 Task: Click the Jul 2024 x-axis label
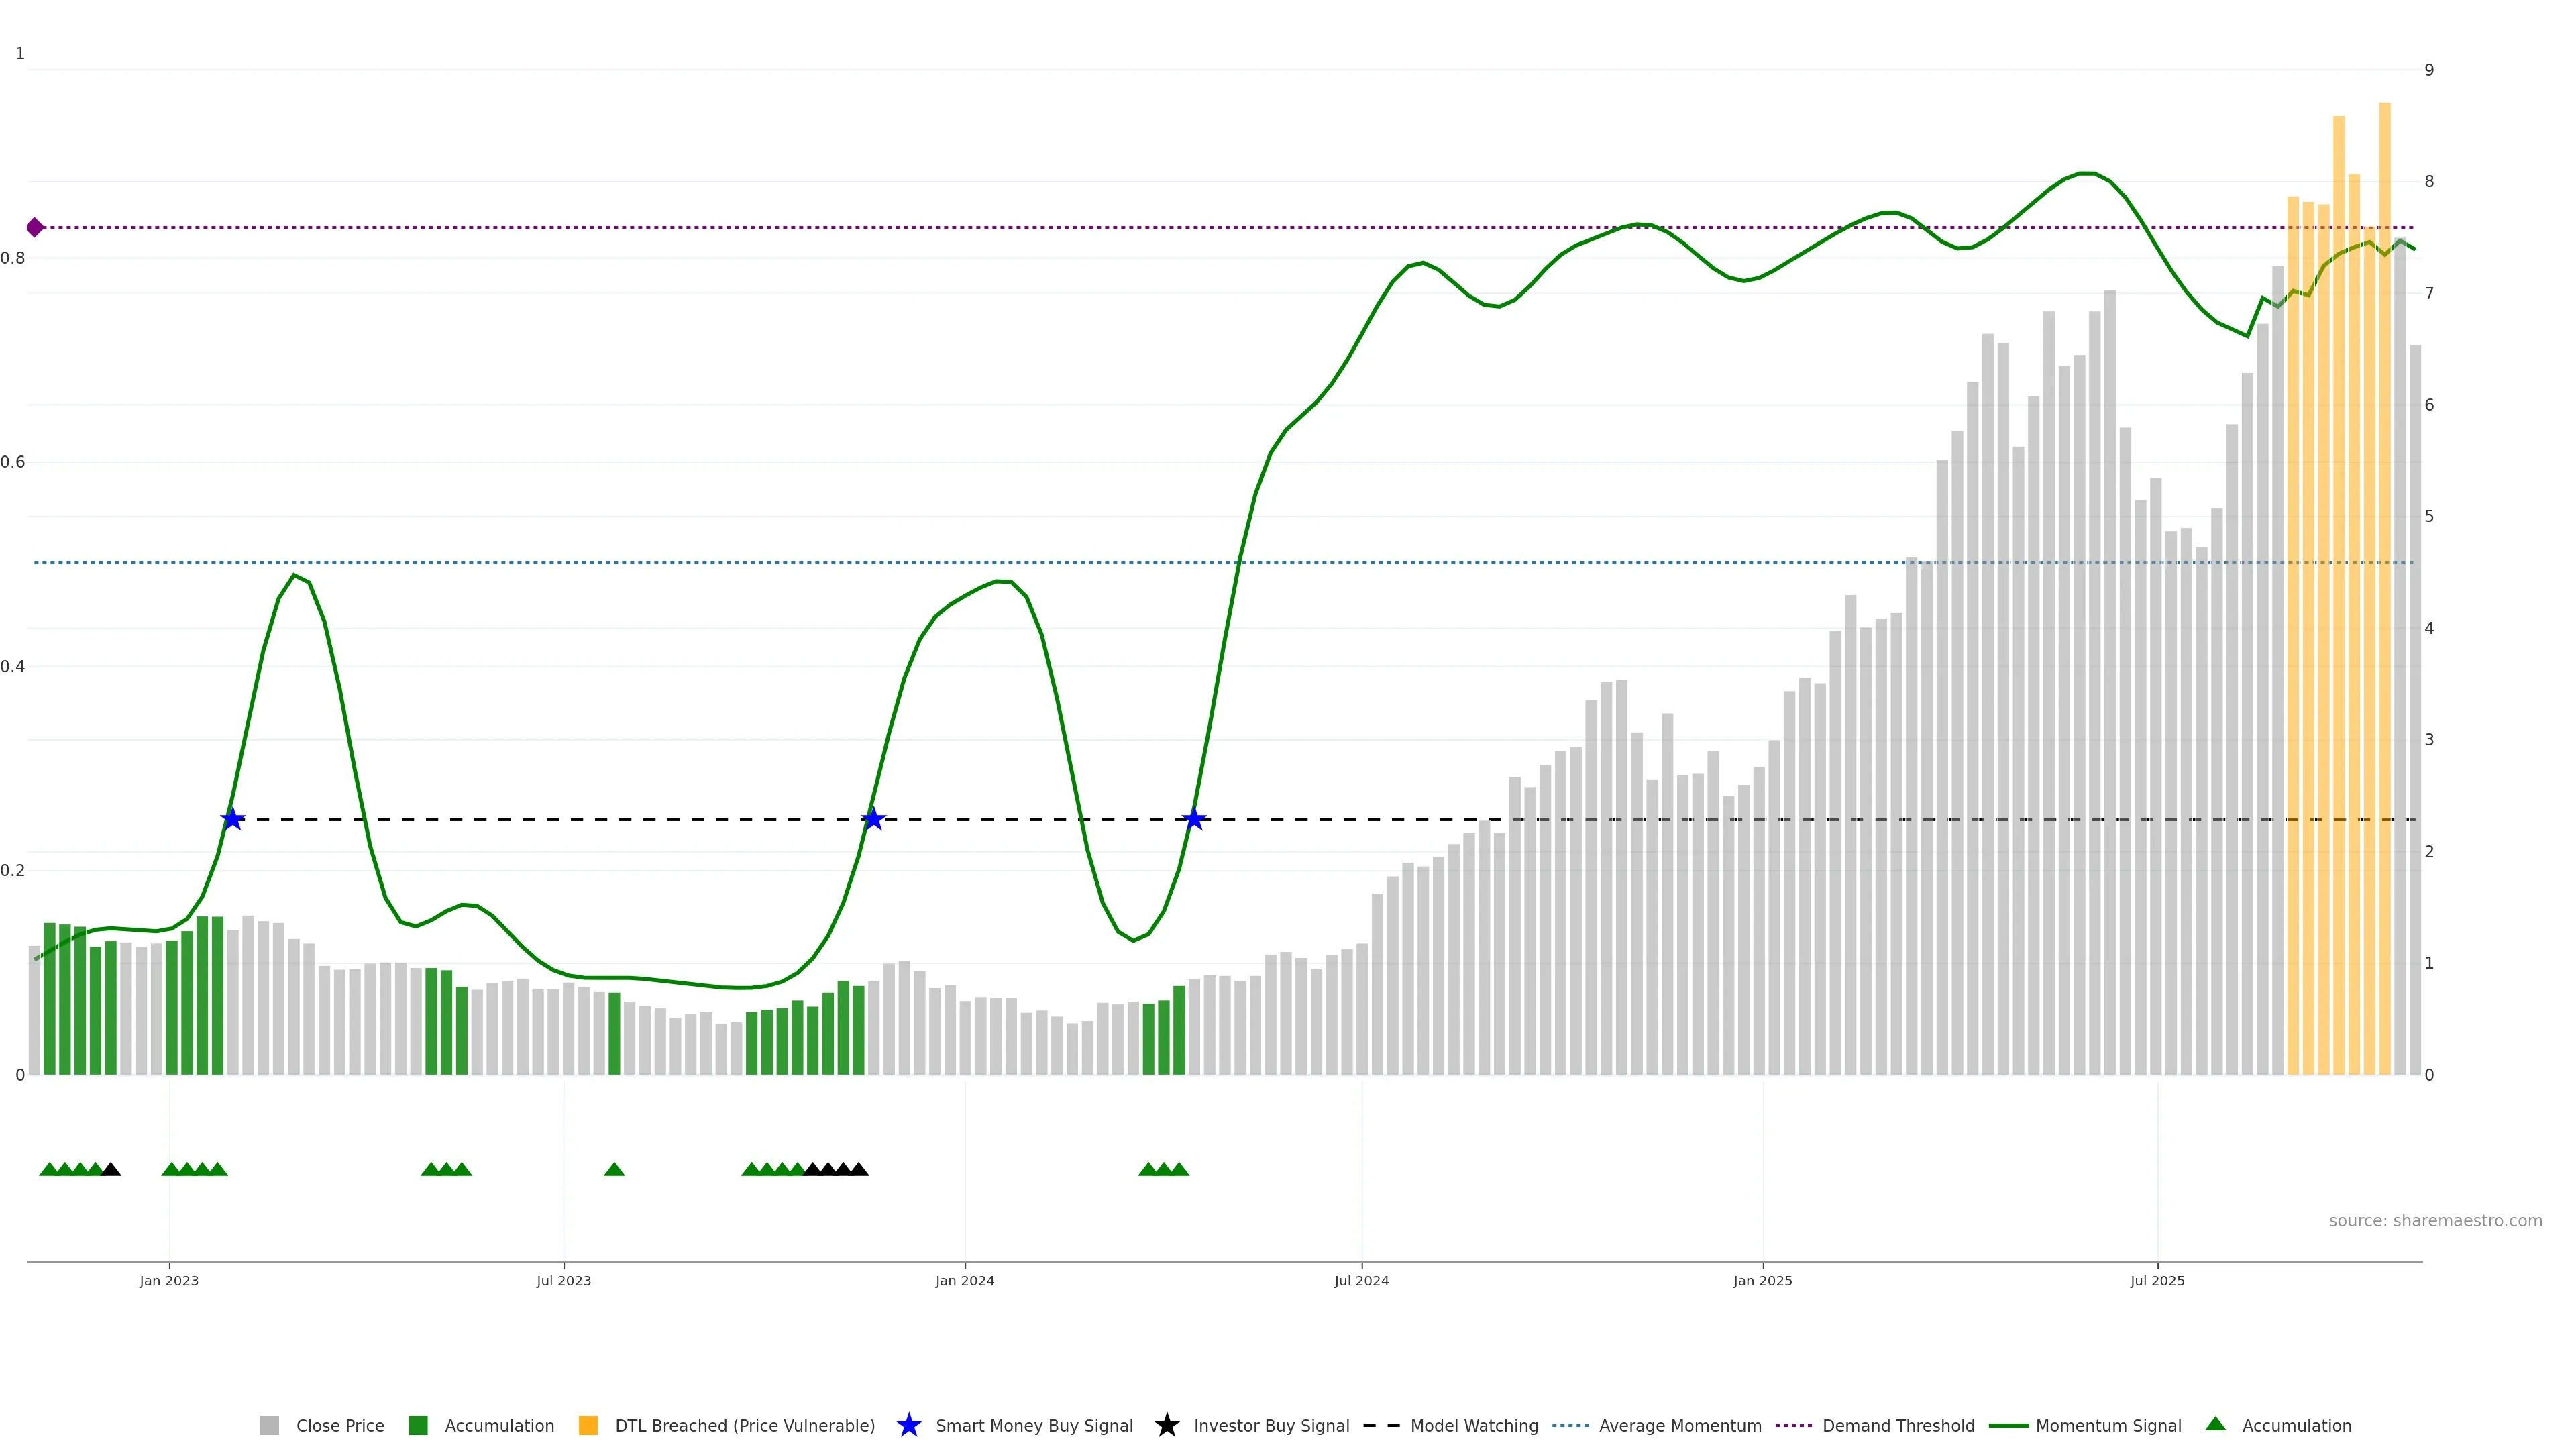(x=1361, y=1281)
